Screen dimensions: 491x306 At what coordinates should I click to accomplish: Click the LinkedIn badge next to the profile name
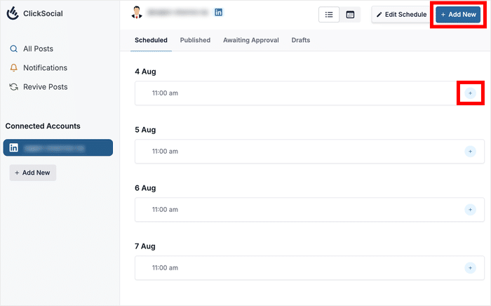[219, 13]
